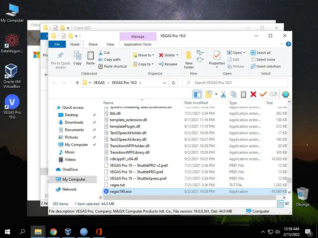Screen dimensions: 318x238
Task: Click Select all
Action: click(x=261, y=53)
